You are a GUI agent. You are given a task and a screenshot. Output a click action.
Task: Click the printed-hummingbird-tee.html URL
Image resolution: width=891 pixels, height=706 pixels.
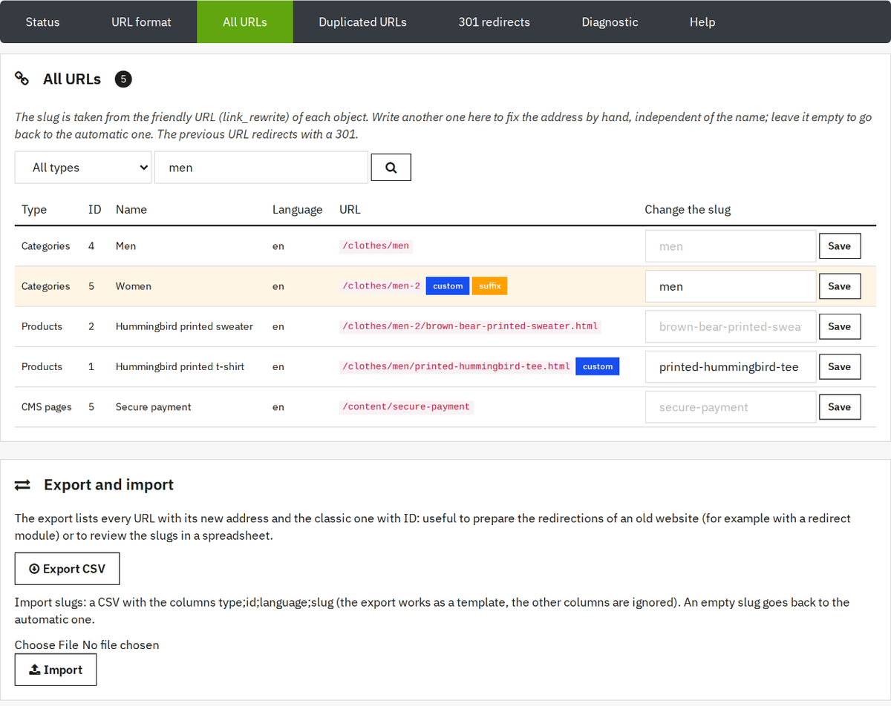tap(457, 366)
